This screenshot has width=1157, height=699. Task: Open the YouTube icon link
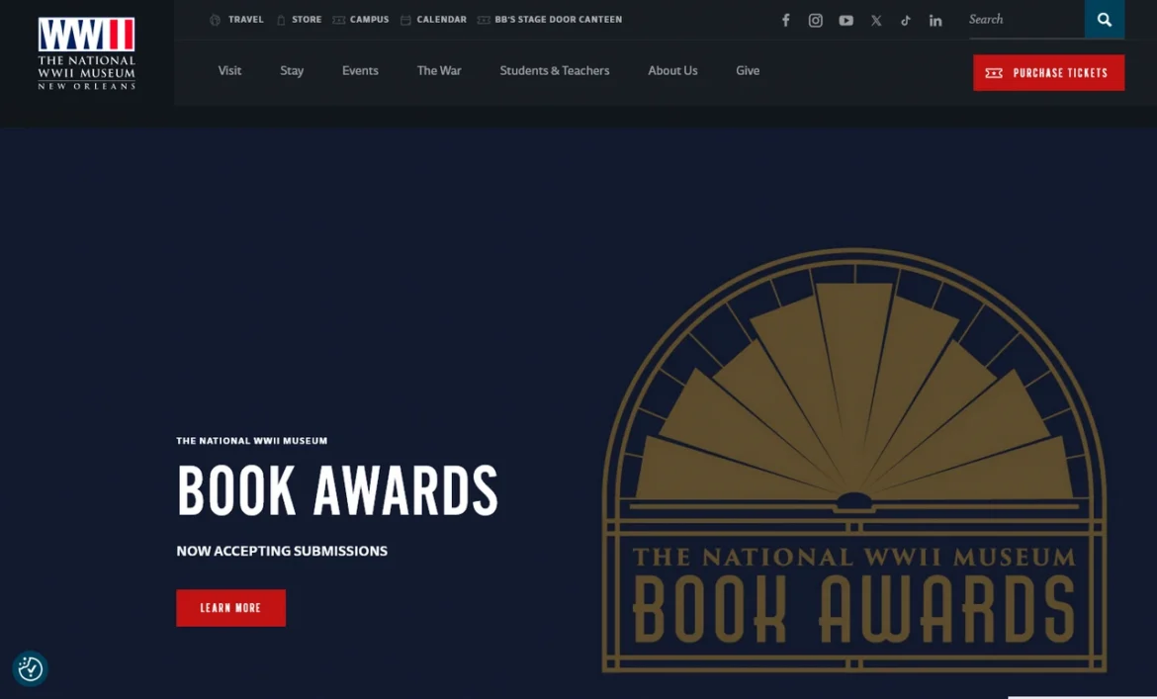click(845, 21)
